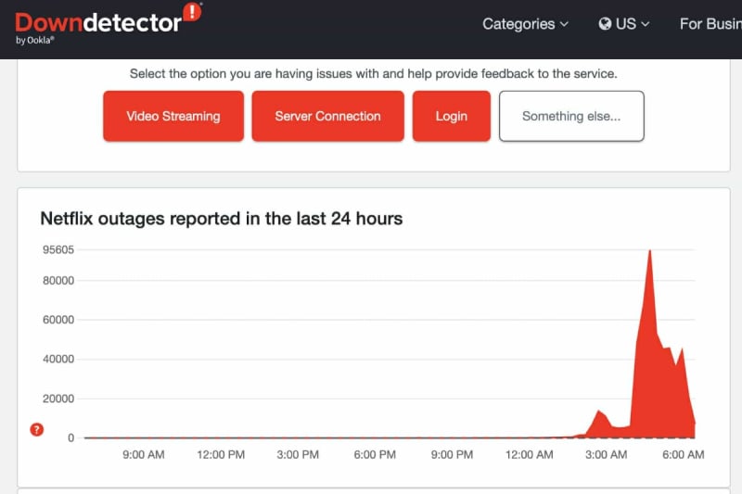Viewport: 742px width, 494px height.
Task: Select the Server Connection issue button
Action: point(327,116)
